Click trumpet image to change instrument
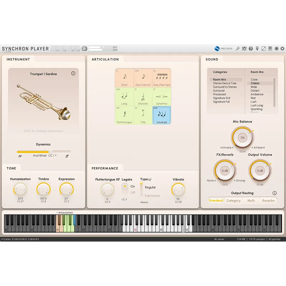 44,102
